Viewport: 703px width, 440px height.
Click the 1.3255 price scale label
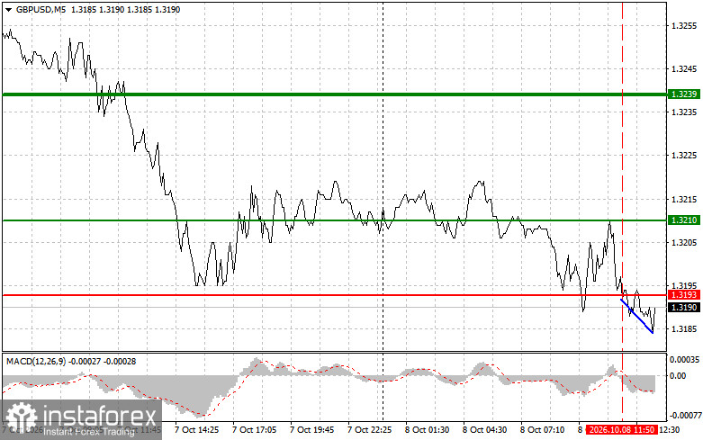pyautogui.click(x=684, y=26)
